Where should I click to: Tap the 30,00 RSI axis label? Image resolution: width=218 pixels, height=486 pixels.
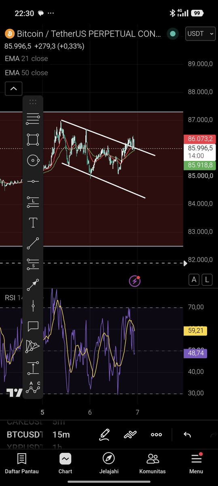pos(196,393)
